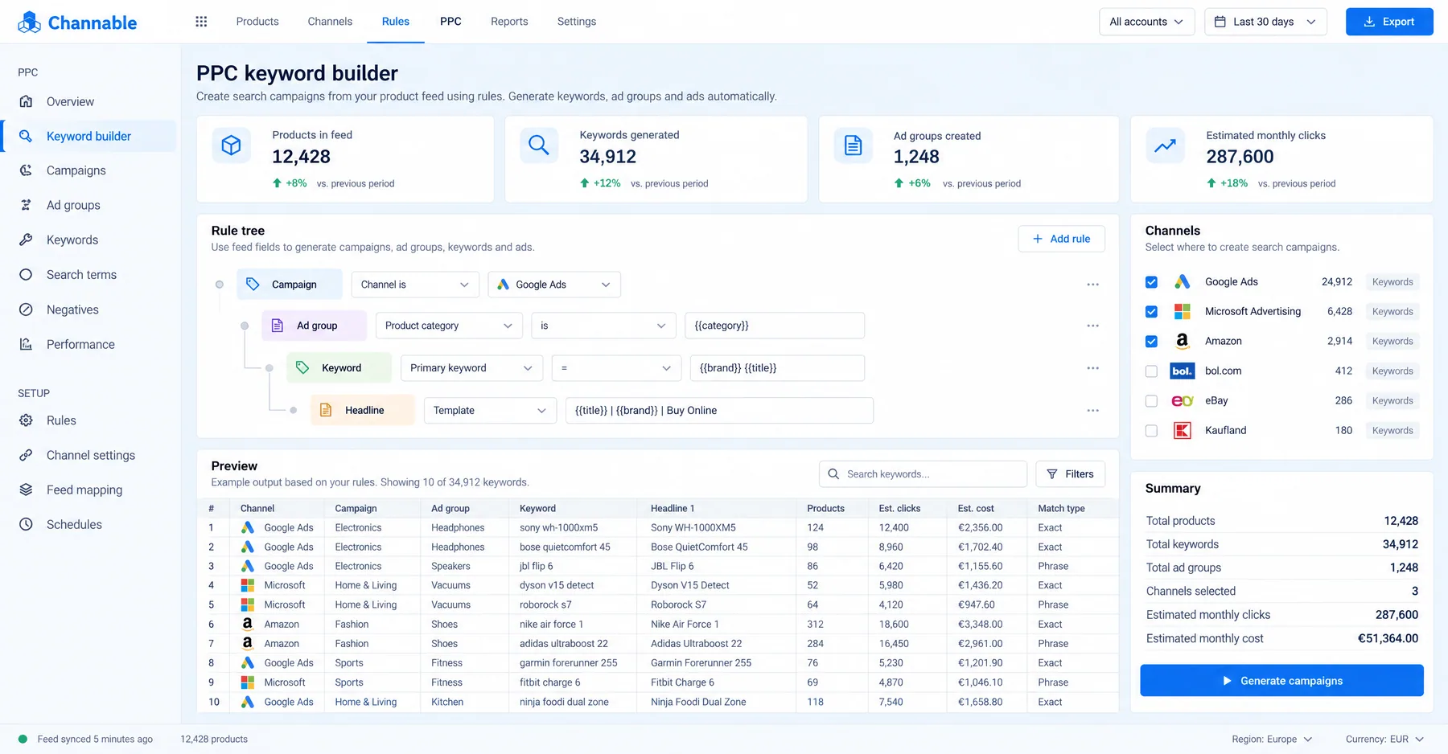Uncheck the Amazon channel
Viewport: 1448px width, 754px height.
(x=1151, y=342)
